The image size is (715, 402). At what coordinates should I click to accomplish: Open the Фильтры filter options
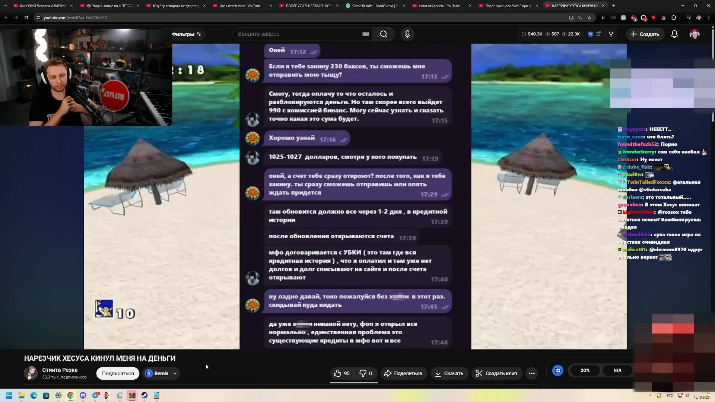(186, 34)
